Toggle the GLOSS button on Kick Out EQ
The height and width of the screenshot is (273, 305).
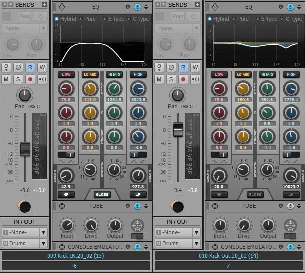255,194
